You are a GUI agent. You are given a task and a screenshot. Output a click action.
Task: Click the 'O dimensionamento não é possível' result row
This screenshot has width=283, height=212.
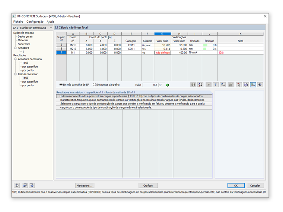[x=134, y=96]
